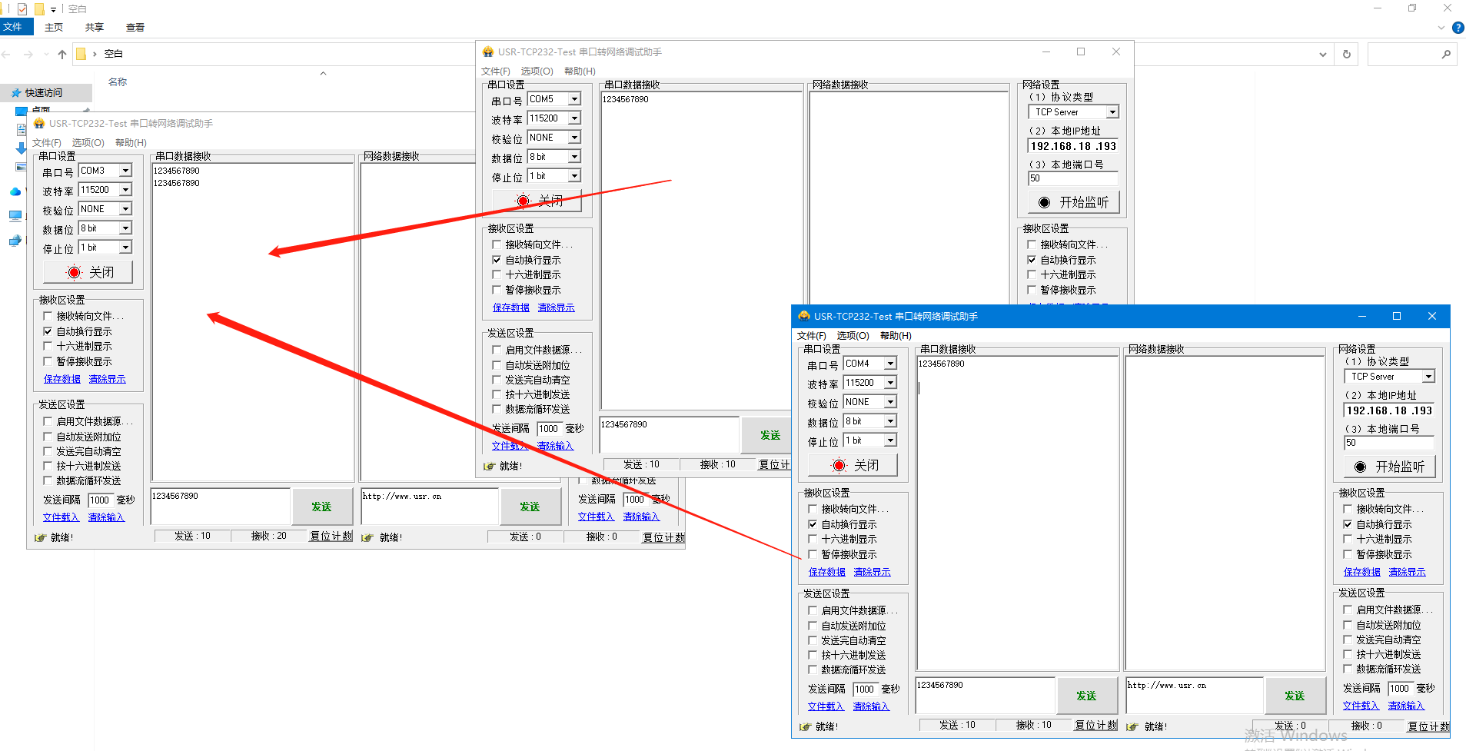Image resolution: width=1466 pixels, height=751 pixels.
Task: Click 保存数据 link in COM3 window
Action: (x=62, y=379)
